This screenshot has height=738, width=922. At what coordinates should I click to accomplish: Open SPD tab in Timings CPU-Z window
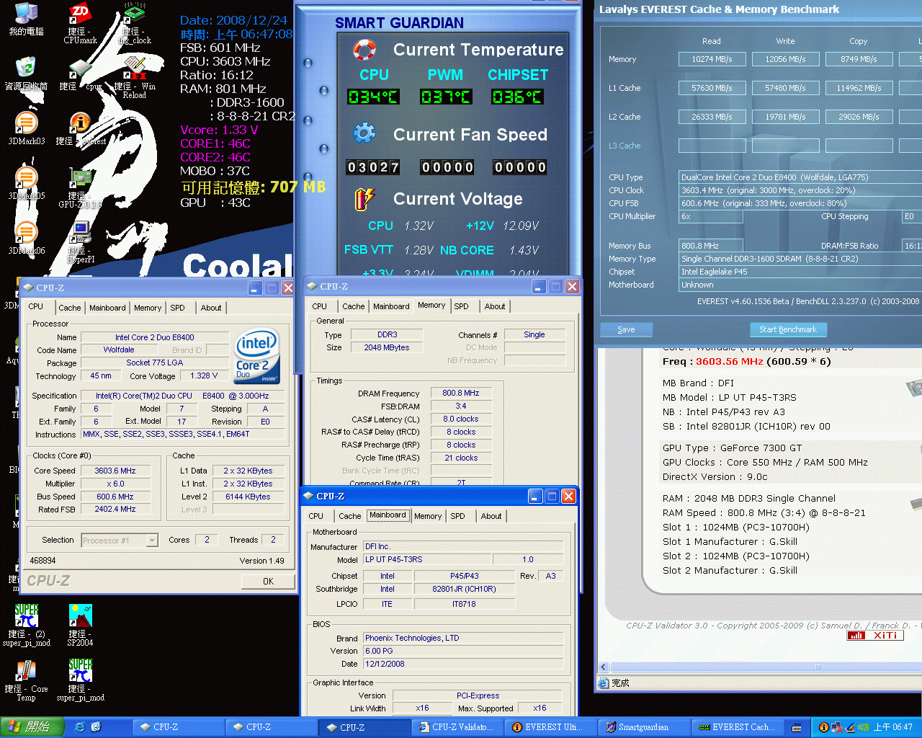coord(461,306)
